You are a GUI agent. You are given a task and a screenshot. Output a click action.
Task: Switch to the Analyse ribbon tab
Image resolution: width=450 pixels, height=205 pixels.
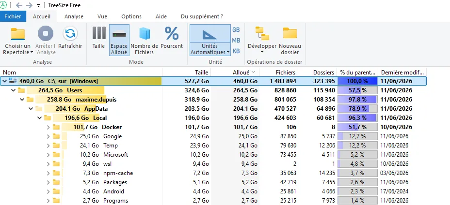(x=74, y=16)
